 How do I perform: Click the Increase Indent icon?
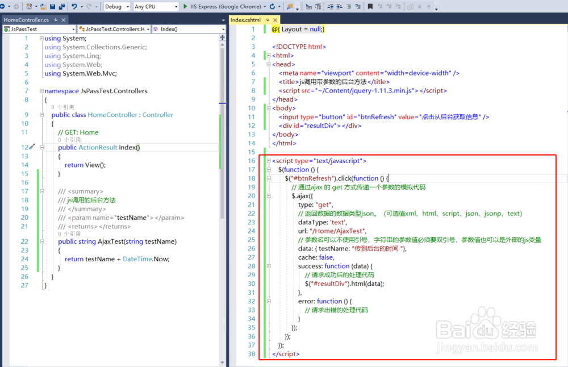pos(340,6)
